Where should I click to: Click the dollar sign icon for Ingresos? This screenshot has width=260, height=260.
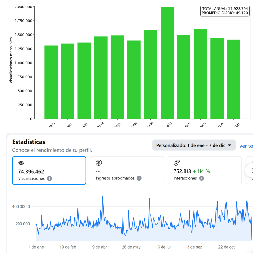[99, 163]
